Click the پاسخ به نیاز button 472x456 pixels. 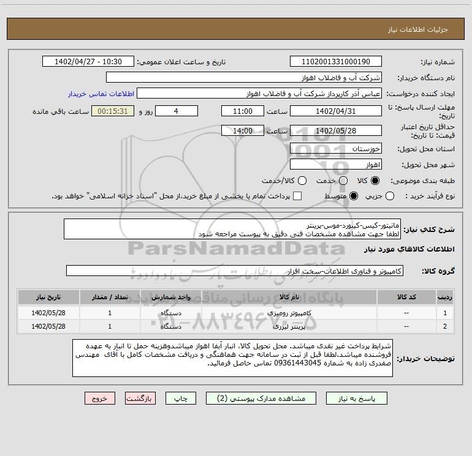[356, 398]
